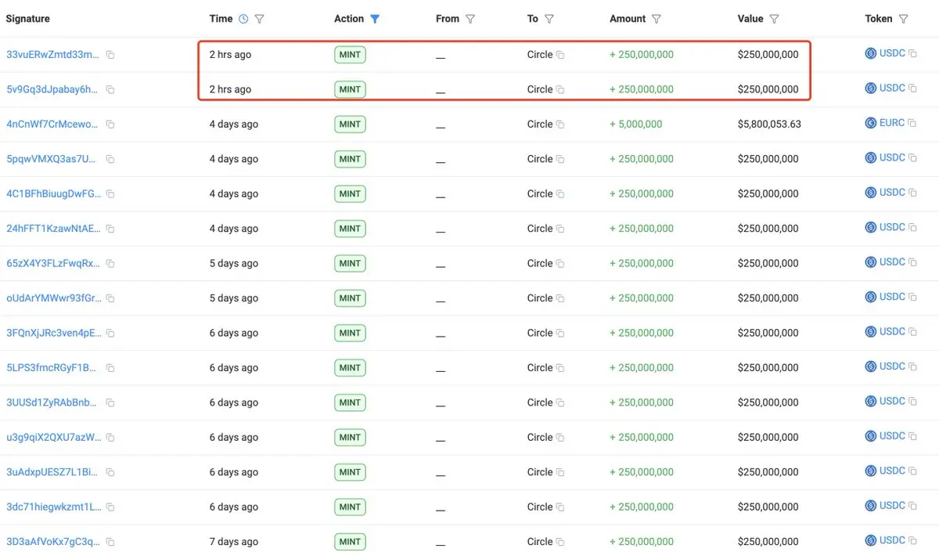
Task: Open the From column filter
Action: click(470, 19)
